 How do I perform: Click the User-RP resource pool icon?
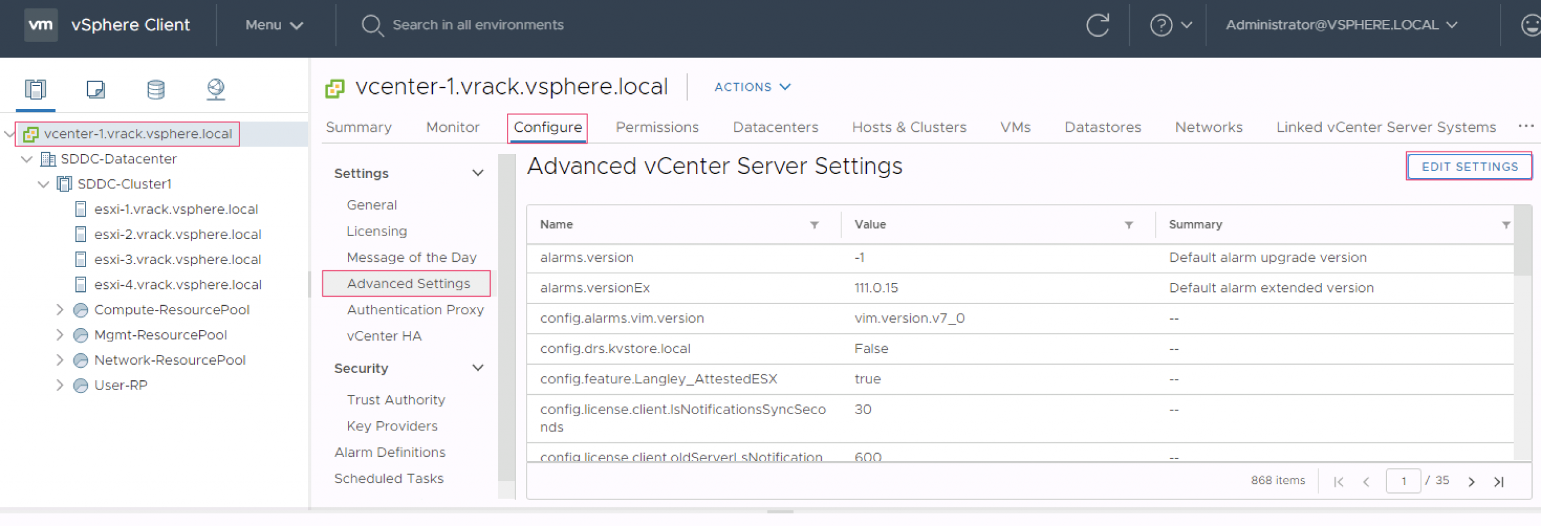[81, 385]
